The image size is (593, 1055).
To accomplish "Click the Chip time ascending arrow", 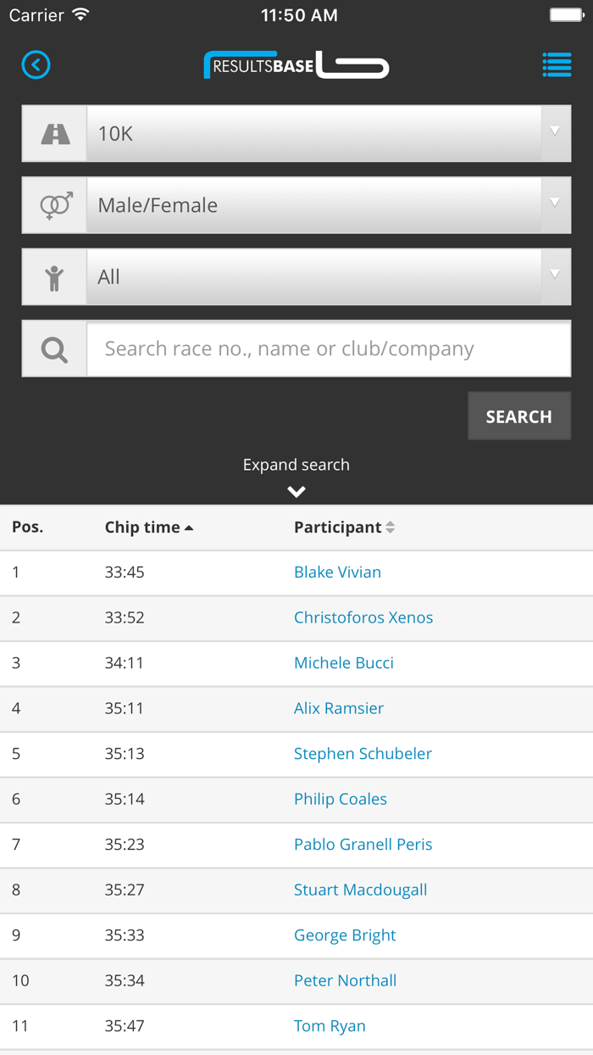I will (x=188, y=526).
